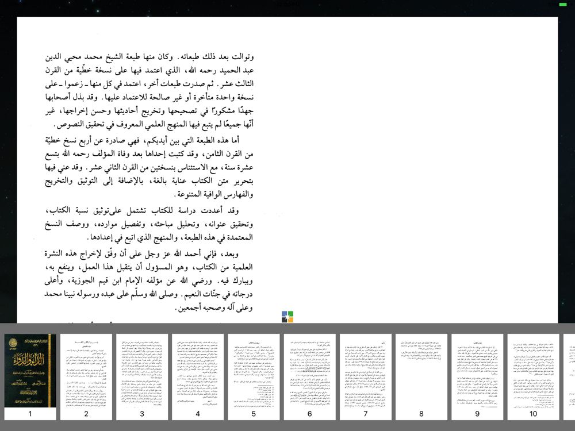The image size is (575, 431).
Task: Open the book cover thumbnail, page 1
Action: pyautogui.click(x=30, y=371)
